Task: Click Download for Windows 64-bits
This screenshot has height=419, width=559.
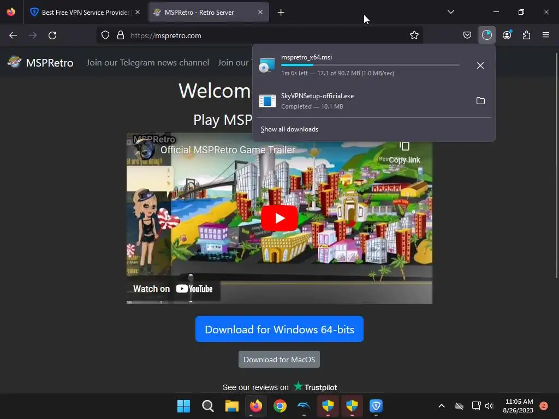Action: coord(279,329)
